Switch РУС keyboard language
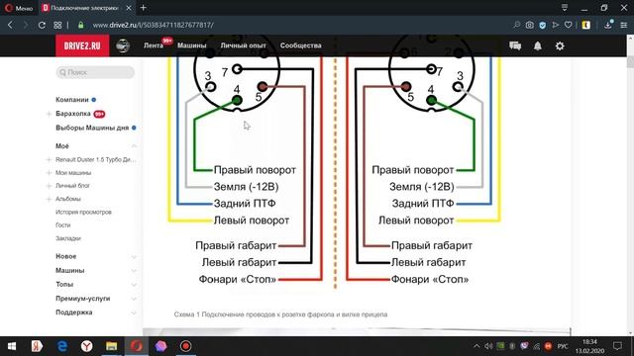This screenshot has width=634, height=356. [x=563, y=346]
